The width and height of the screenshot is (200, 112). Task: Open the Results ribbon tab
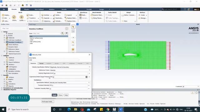(64, 9)
